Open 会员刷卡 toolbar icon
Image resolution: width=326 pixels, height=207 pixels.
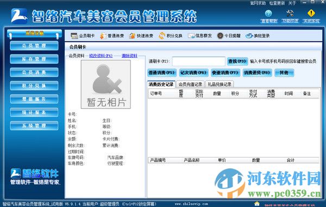click(74, 36)
